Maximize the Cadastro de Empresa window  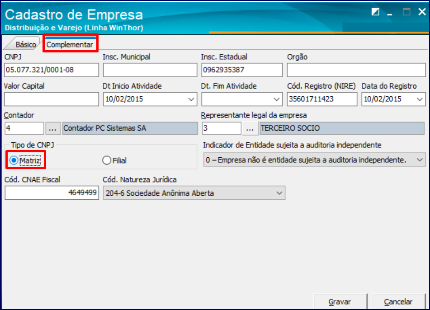coord(406,12)
